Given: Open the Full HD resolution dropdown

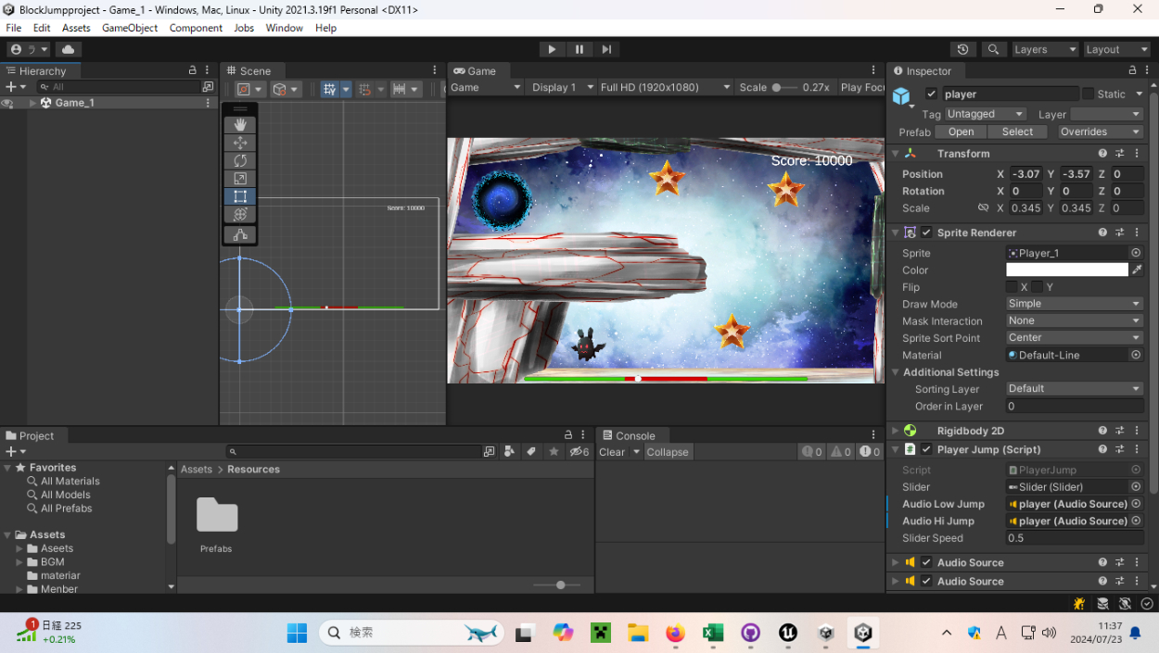Looking at the screenshot, I should click(x=665, y=87).
